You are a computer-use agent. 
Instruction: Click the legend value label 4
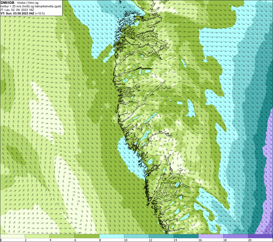pyautogui.click(x=51, y=240)
